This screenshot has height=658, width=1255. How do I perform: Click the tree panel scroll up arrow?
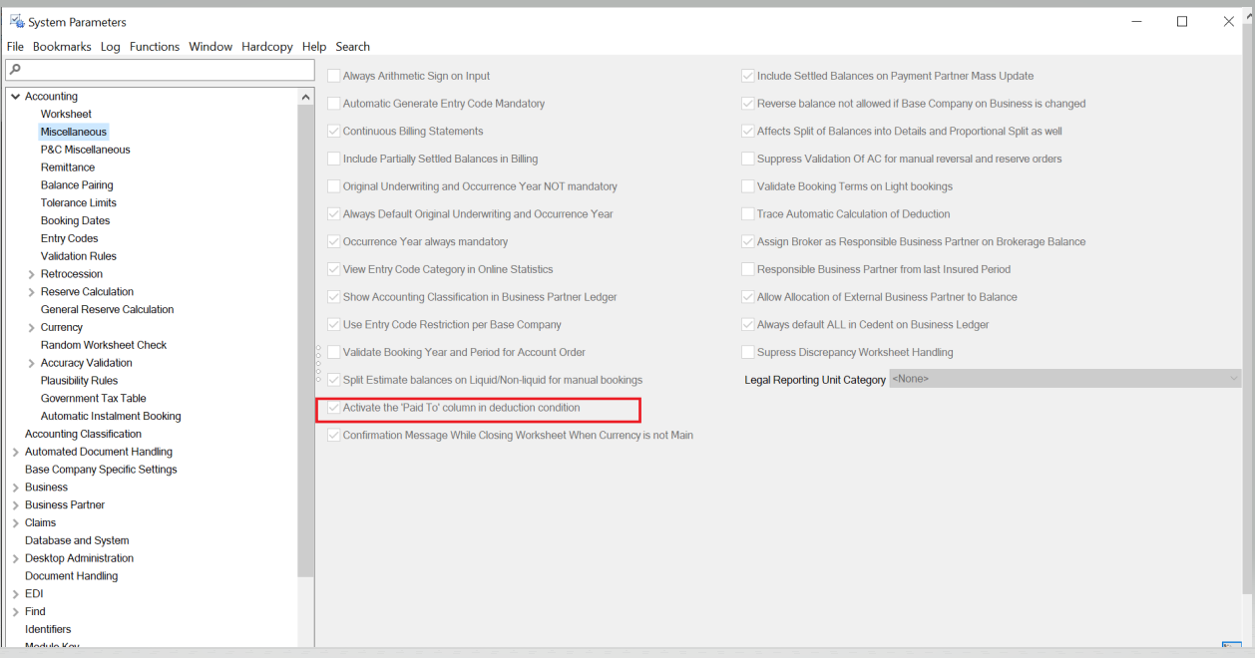click(306, 97)
